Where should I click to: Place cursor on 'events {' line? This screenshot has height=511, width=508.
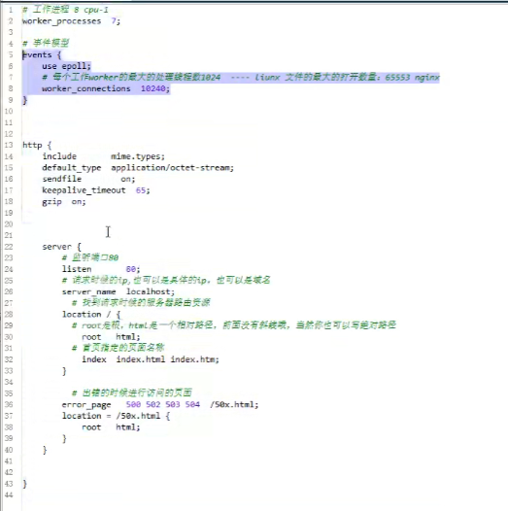click(42, 54)
